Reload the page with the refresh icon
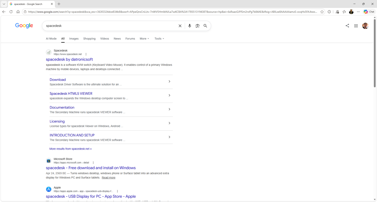Screen dimensions: 377x202 click(x=11, y=12)
